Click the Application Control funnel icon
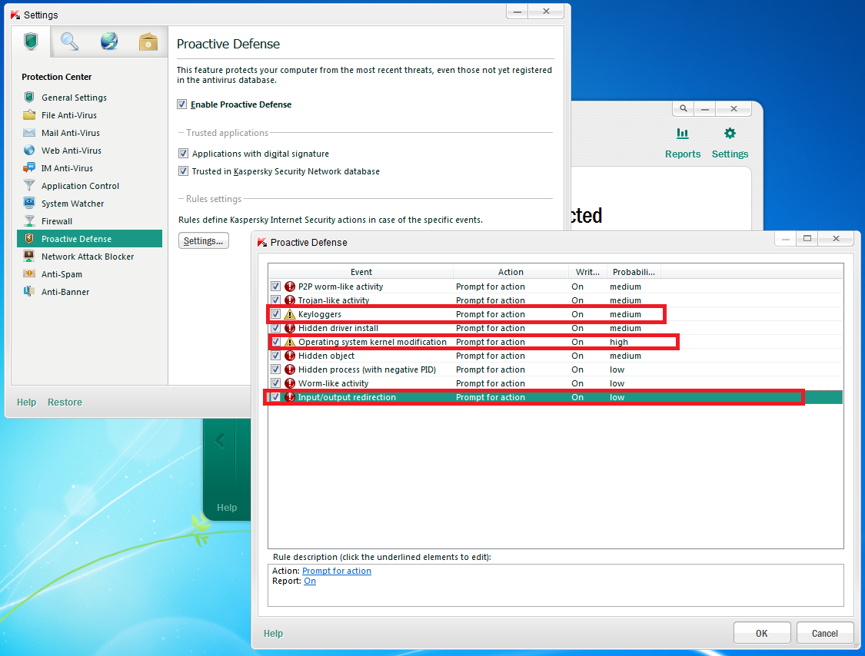Image resolution: width=865 pixels, height=656 pixels. [29, 185]
